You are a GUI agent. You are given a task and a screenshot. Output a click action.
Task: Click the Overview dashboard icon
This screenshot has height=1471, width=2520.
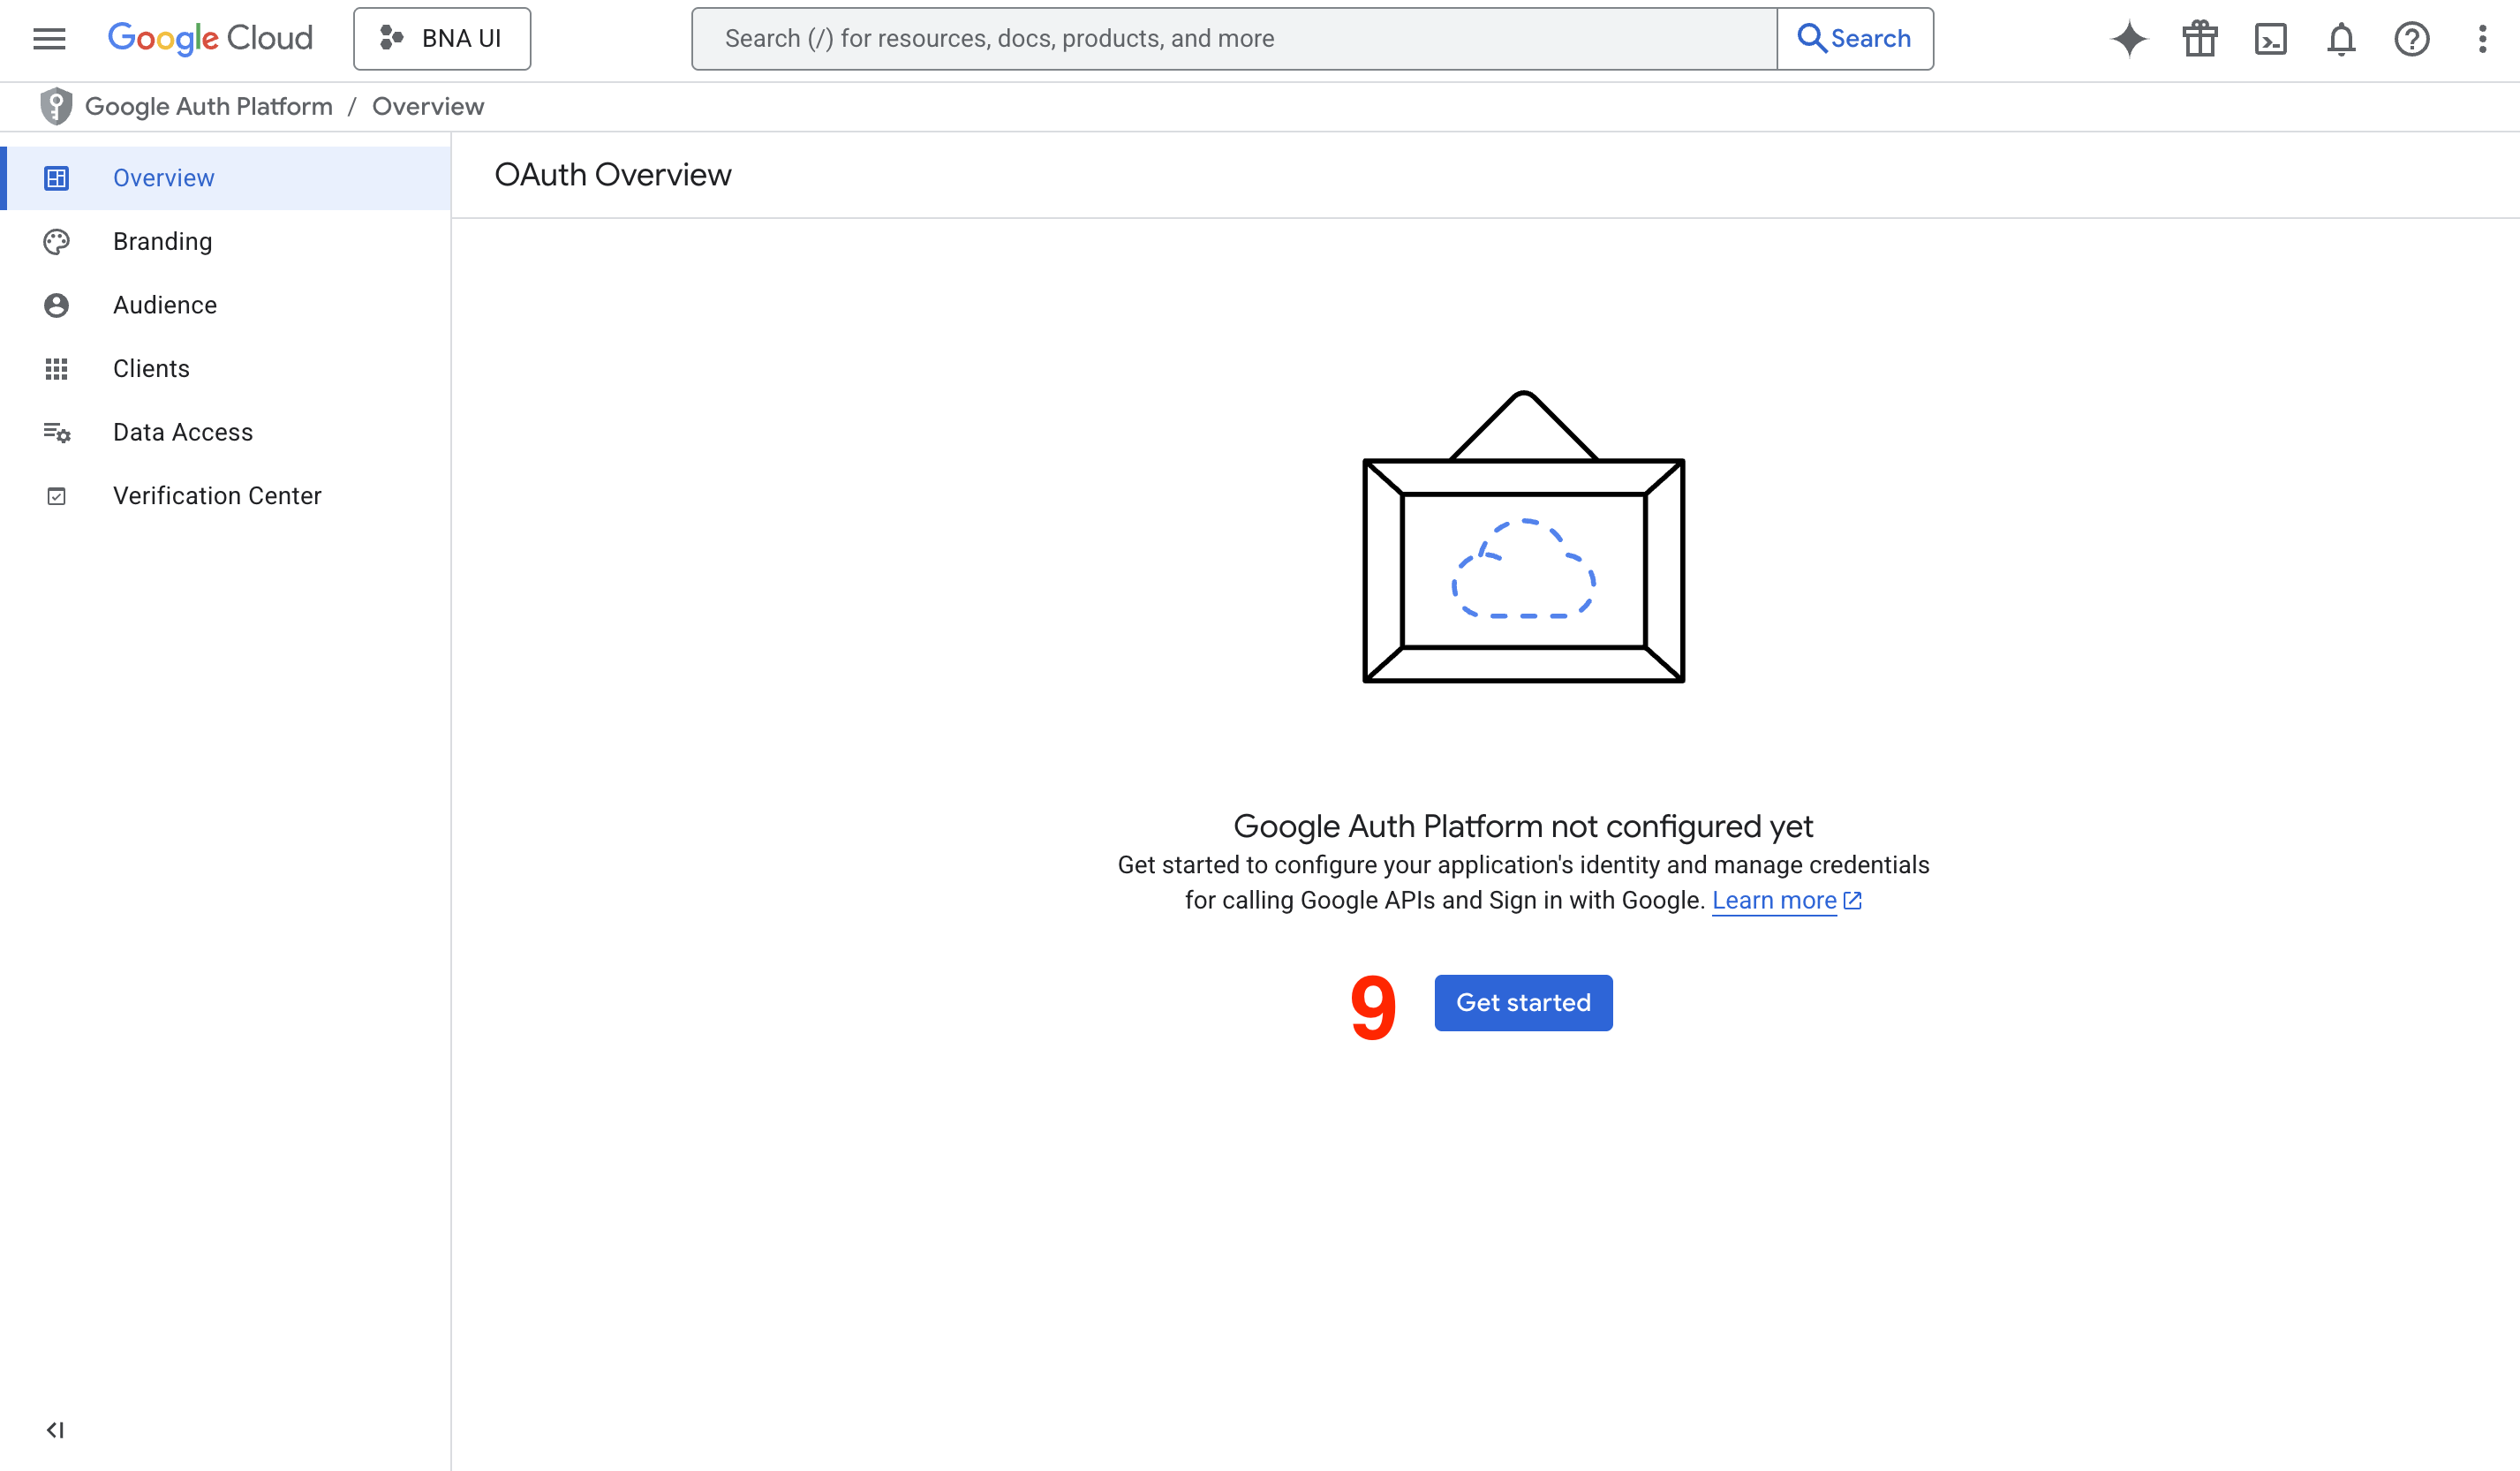click(x=56, y=178)
